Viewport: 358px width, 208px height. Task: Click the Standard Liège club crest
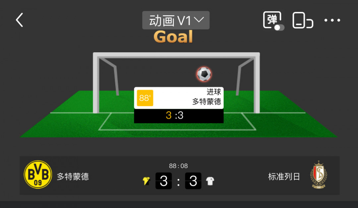coord(319,175)
